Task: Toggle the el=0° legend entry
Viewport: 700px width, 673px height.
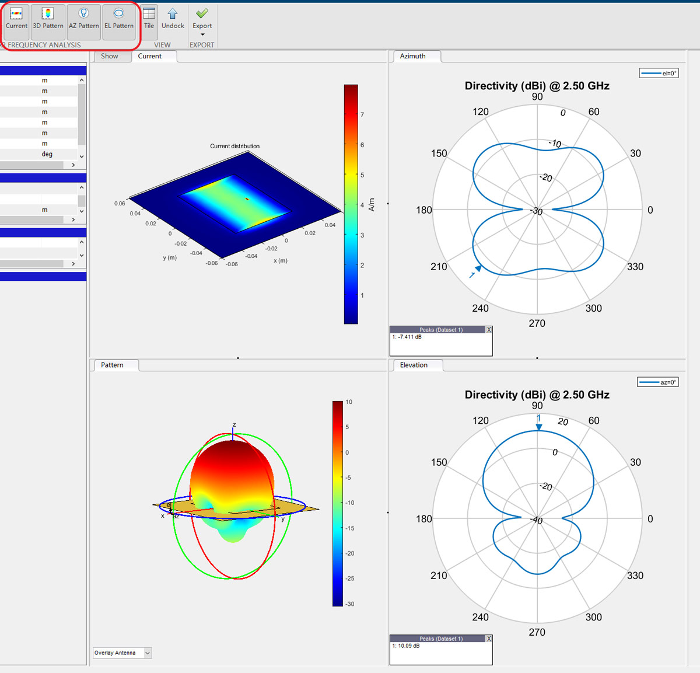Action: [659, 73]
